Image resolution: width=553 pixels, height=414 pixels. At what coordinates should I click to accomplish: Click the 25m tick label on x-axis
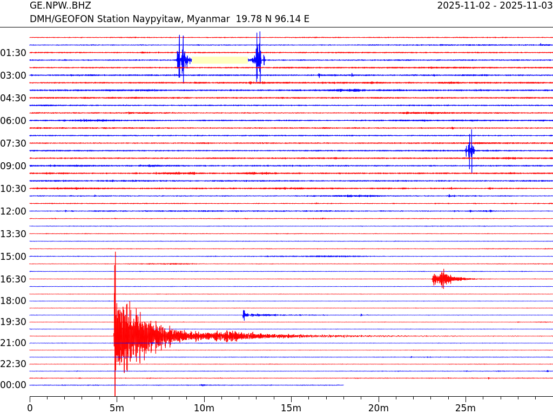[x=465, y=408]
